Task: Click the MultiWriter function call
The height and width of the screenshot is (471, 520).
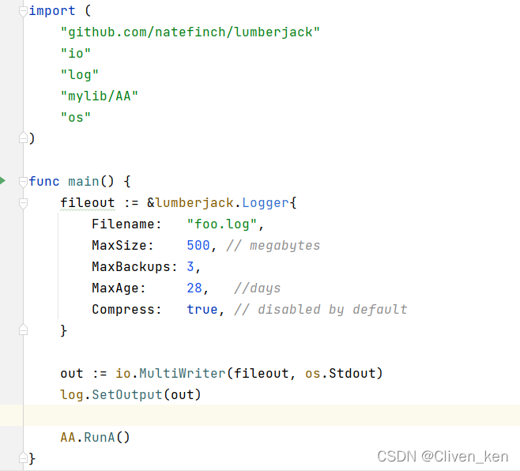Action: tap(183, 374)
